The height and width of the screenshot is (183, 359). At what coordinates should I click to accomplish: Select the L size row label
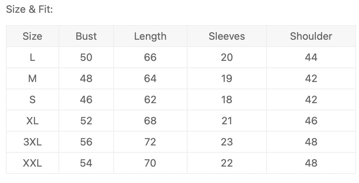[x=33, y=57]
